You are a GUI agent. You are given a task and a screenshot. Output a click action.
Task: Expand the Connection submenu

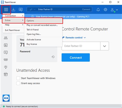coord(13,16)
